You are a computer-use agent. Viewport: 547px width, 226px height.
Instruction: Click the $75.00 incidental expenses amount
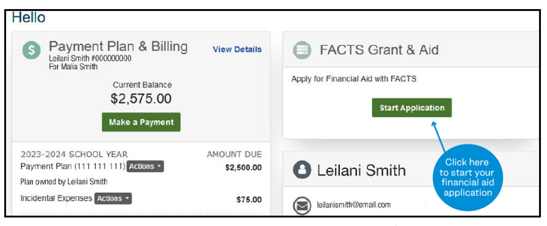coord(249,200)
